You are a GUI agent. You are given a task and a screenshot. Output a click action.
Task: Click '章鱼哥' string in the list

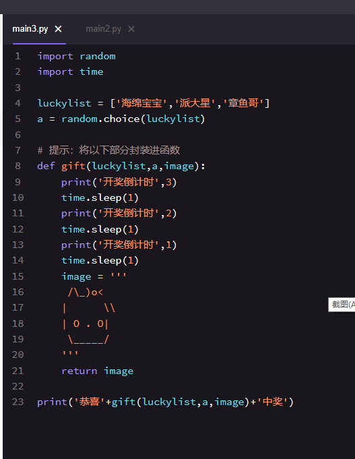point(243,103)
